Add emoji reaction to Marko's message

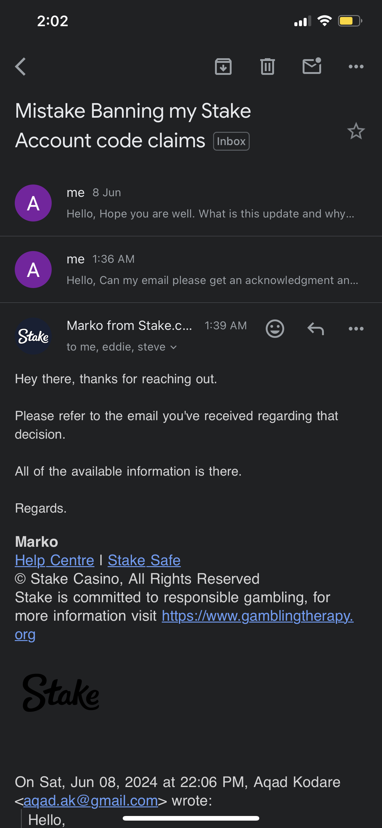pos(275,328)
